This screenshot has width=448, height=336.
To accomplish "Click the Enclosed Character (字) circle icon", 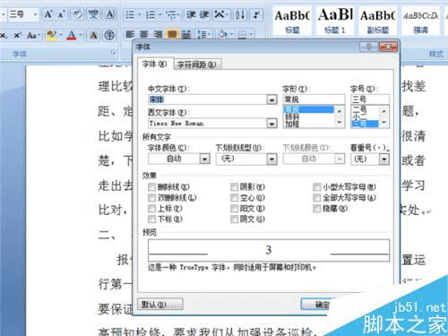I will pos(109,36).
